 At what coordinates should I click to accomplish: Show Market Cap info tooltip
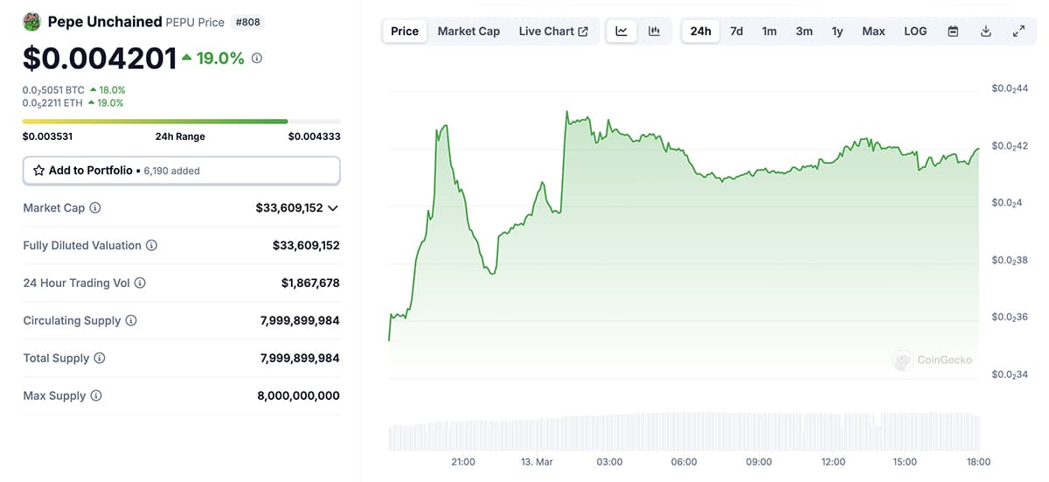(95, 208)
